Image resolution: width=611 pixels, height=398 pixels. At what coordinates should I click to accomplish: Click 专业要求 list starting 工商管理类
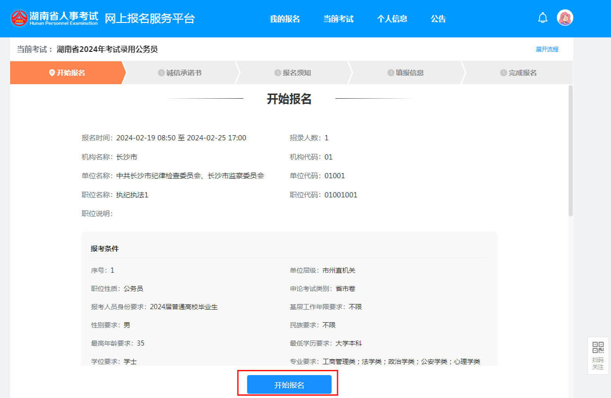tap(402, 362)
